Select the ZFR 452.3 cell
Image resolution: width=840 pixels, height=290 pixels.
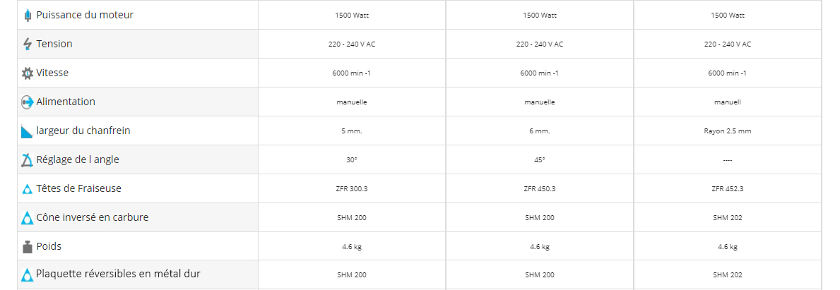click(728, 189)
